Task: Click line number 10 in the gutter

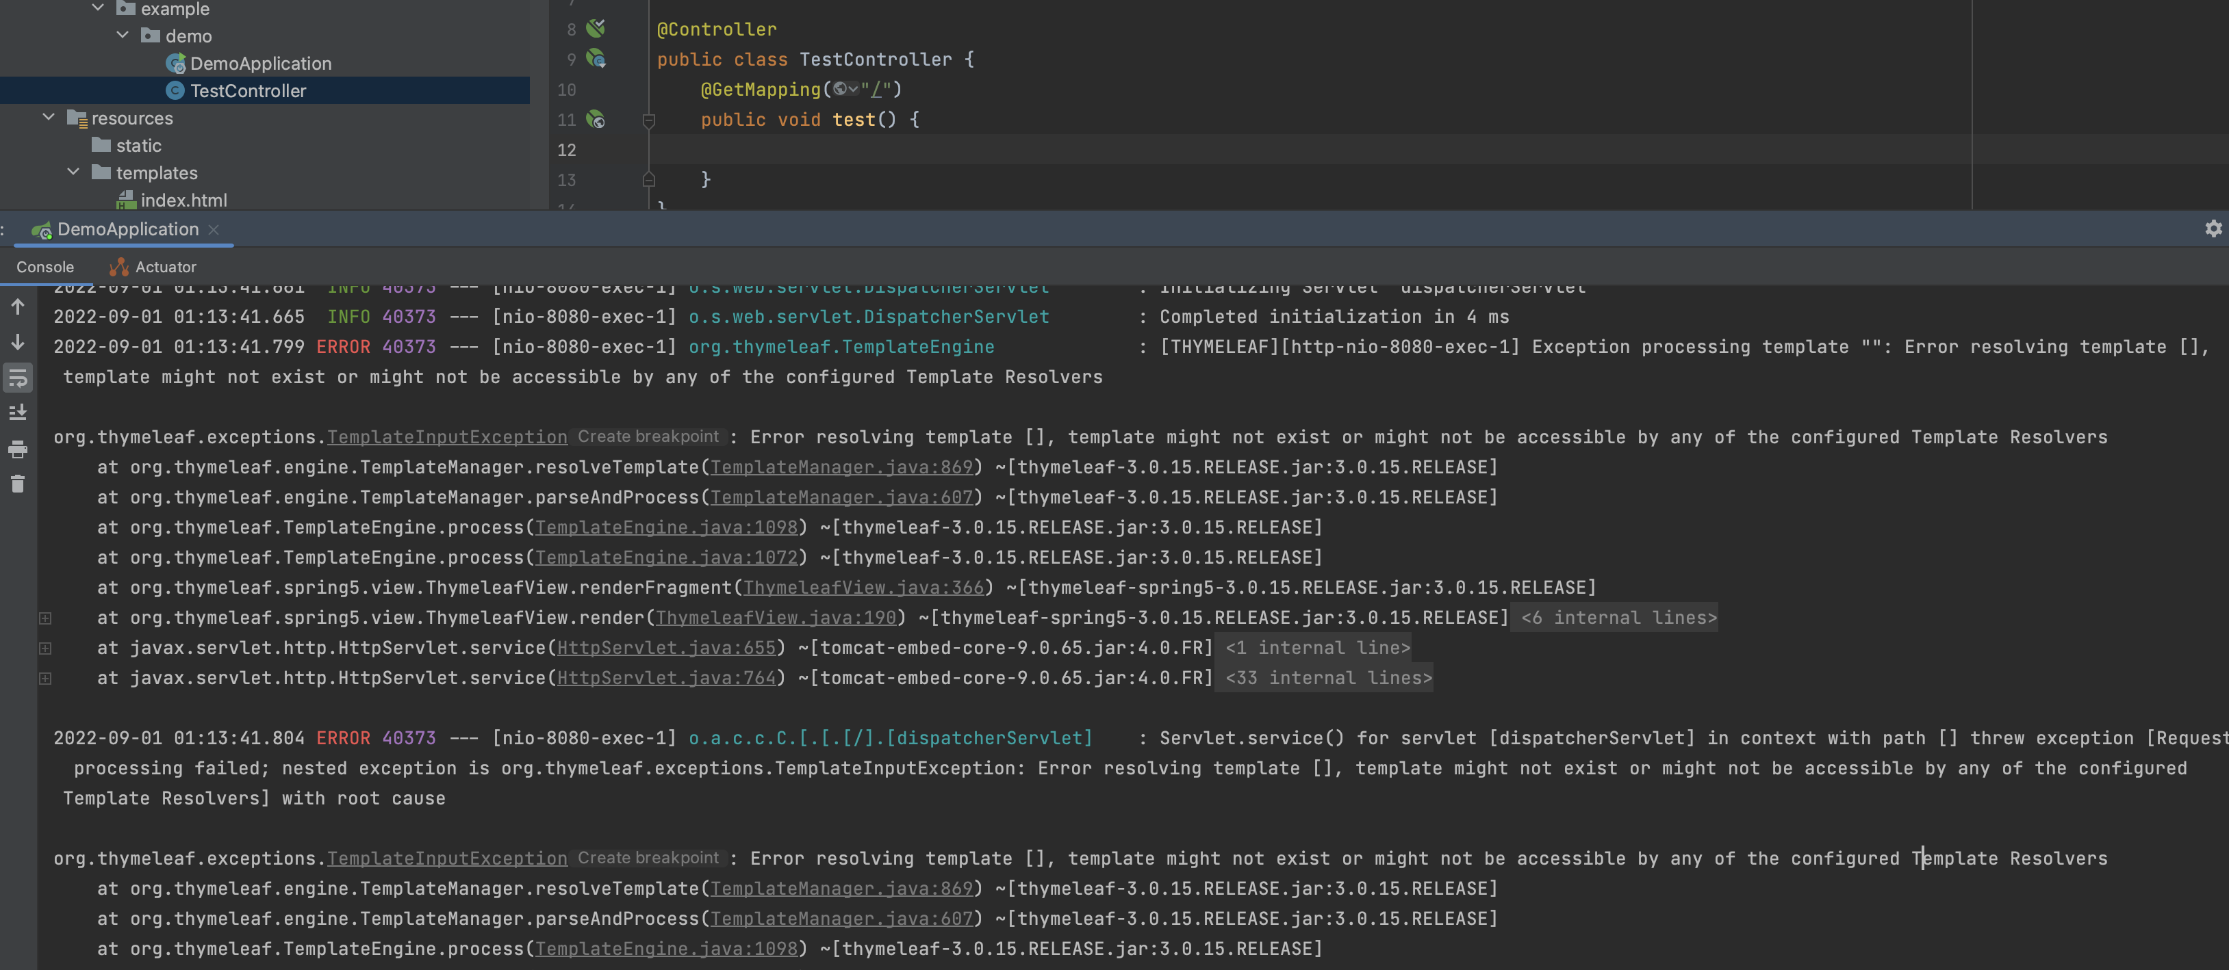Action: pyautogui.click(x=566, y=90)
